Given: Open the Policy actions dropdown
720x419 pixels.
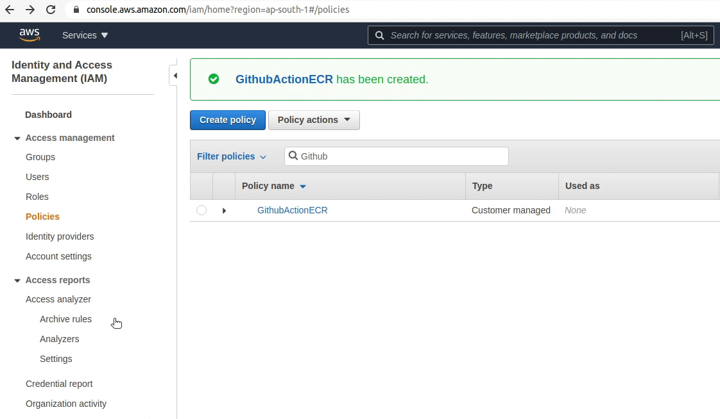Looking at the screenshot, I should [x=314, y=120].
